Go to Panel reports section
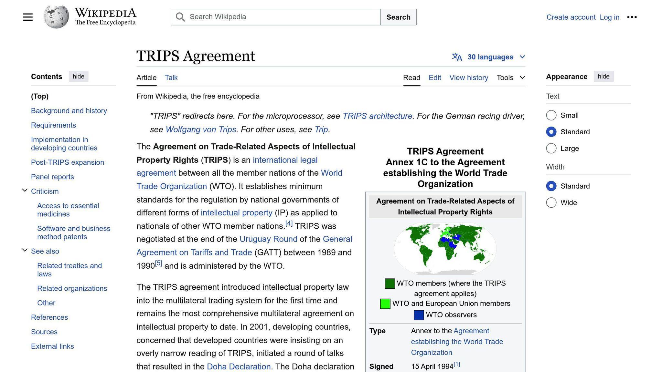This screenshot has height=372, width=662. point(52,177)
